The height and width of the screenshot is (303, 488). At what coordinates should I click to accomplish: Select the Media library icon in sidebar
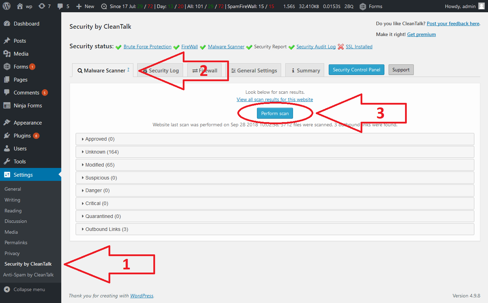(7, 53)
